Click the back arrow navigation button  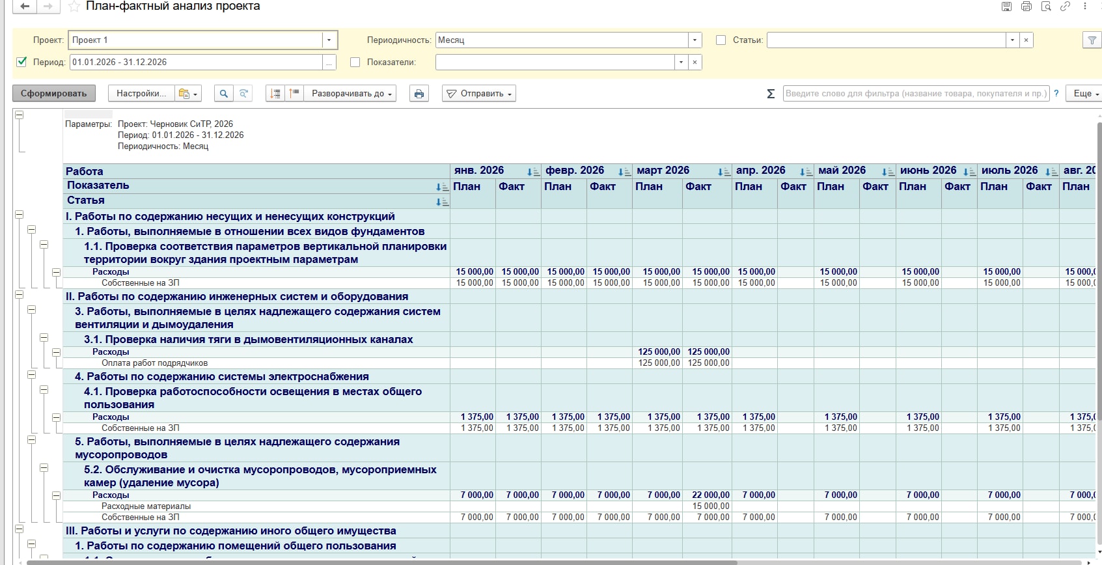coord(25,7)
